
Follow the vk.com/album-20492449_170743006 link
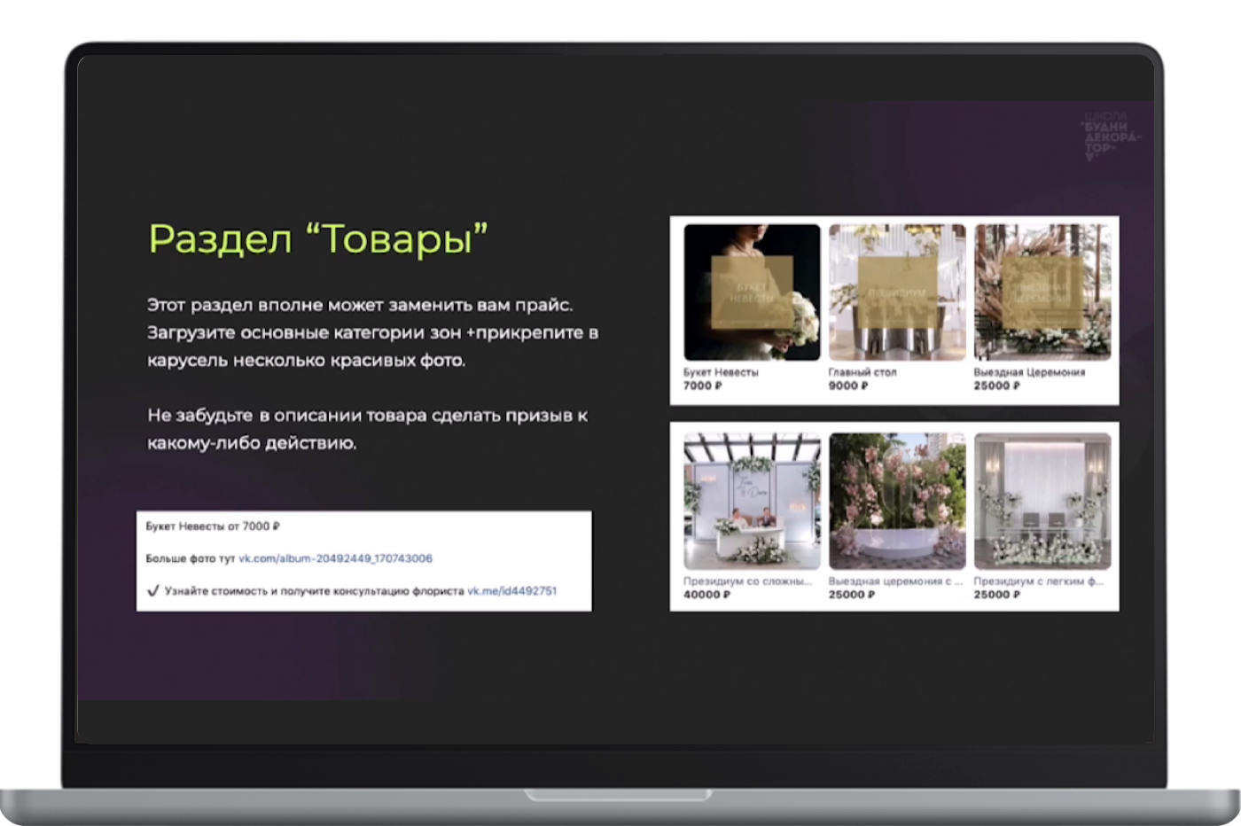(x=335, y=558)
